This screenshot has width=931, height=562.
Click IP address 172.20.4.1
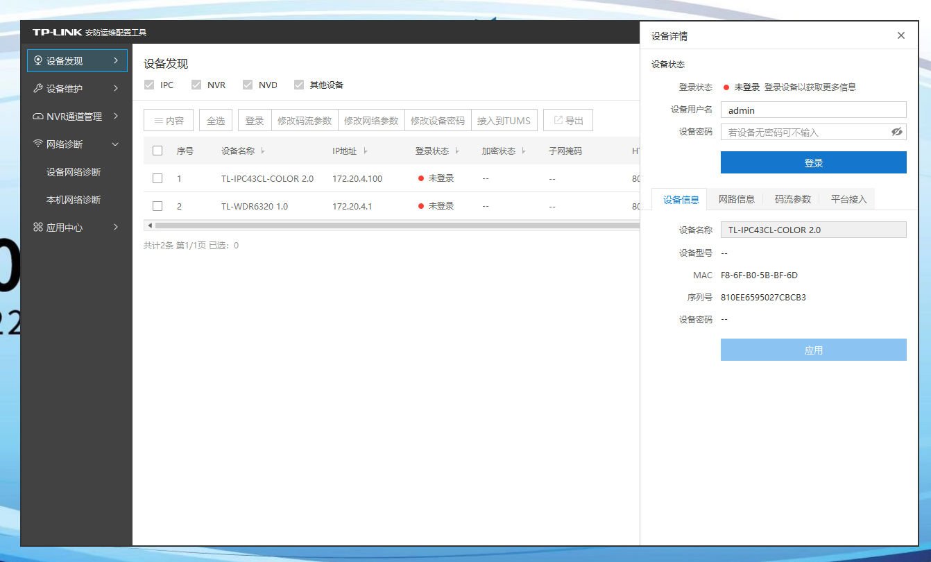pyautogui.click(x=352, y=206)
